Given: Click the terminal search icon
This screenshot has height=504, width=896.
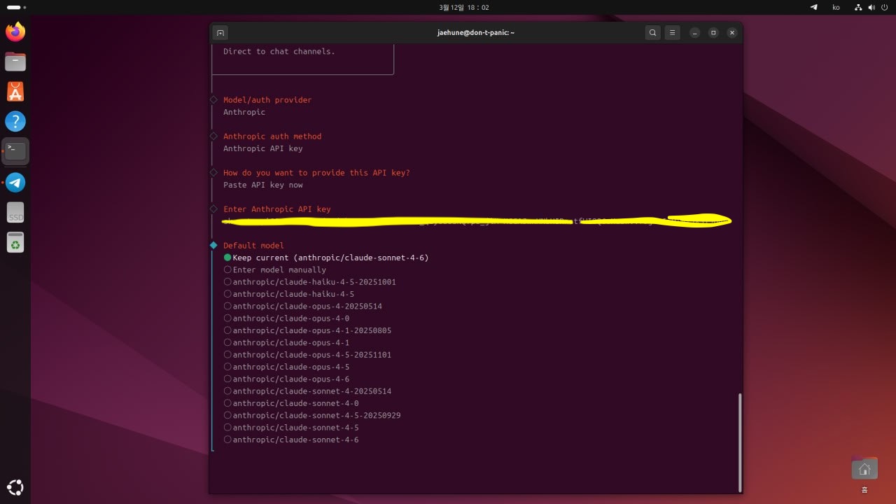Looking at the screenshot, I should click(x=652, y=33).
